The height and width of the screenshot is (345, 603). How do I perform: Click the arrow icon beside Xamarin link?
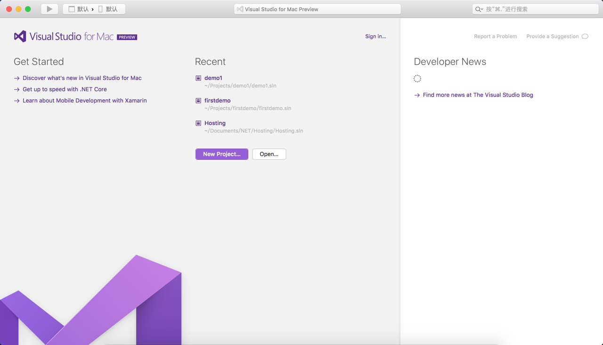coord(16,101)
